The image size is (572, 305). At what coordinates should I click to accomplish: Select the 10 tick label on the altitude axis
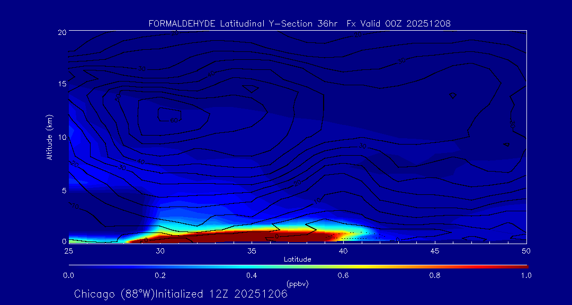coord(61,137)
